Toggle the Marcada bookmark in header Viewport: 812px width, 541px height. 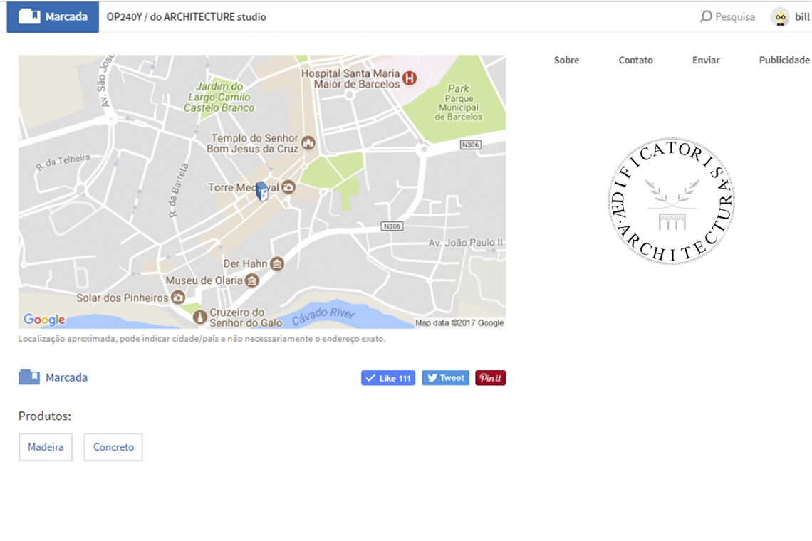[53, 16]
